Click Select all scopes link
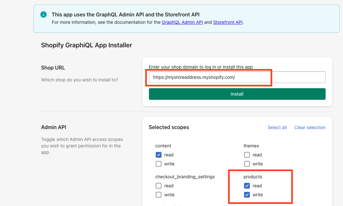The image size is (343, 206). click(x=277, y=127)
